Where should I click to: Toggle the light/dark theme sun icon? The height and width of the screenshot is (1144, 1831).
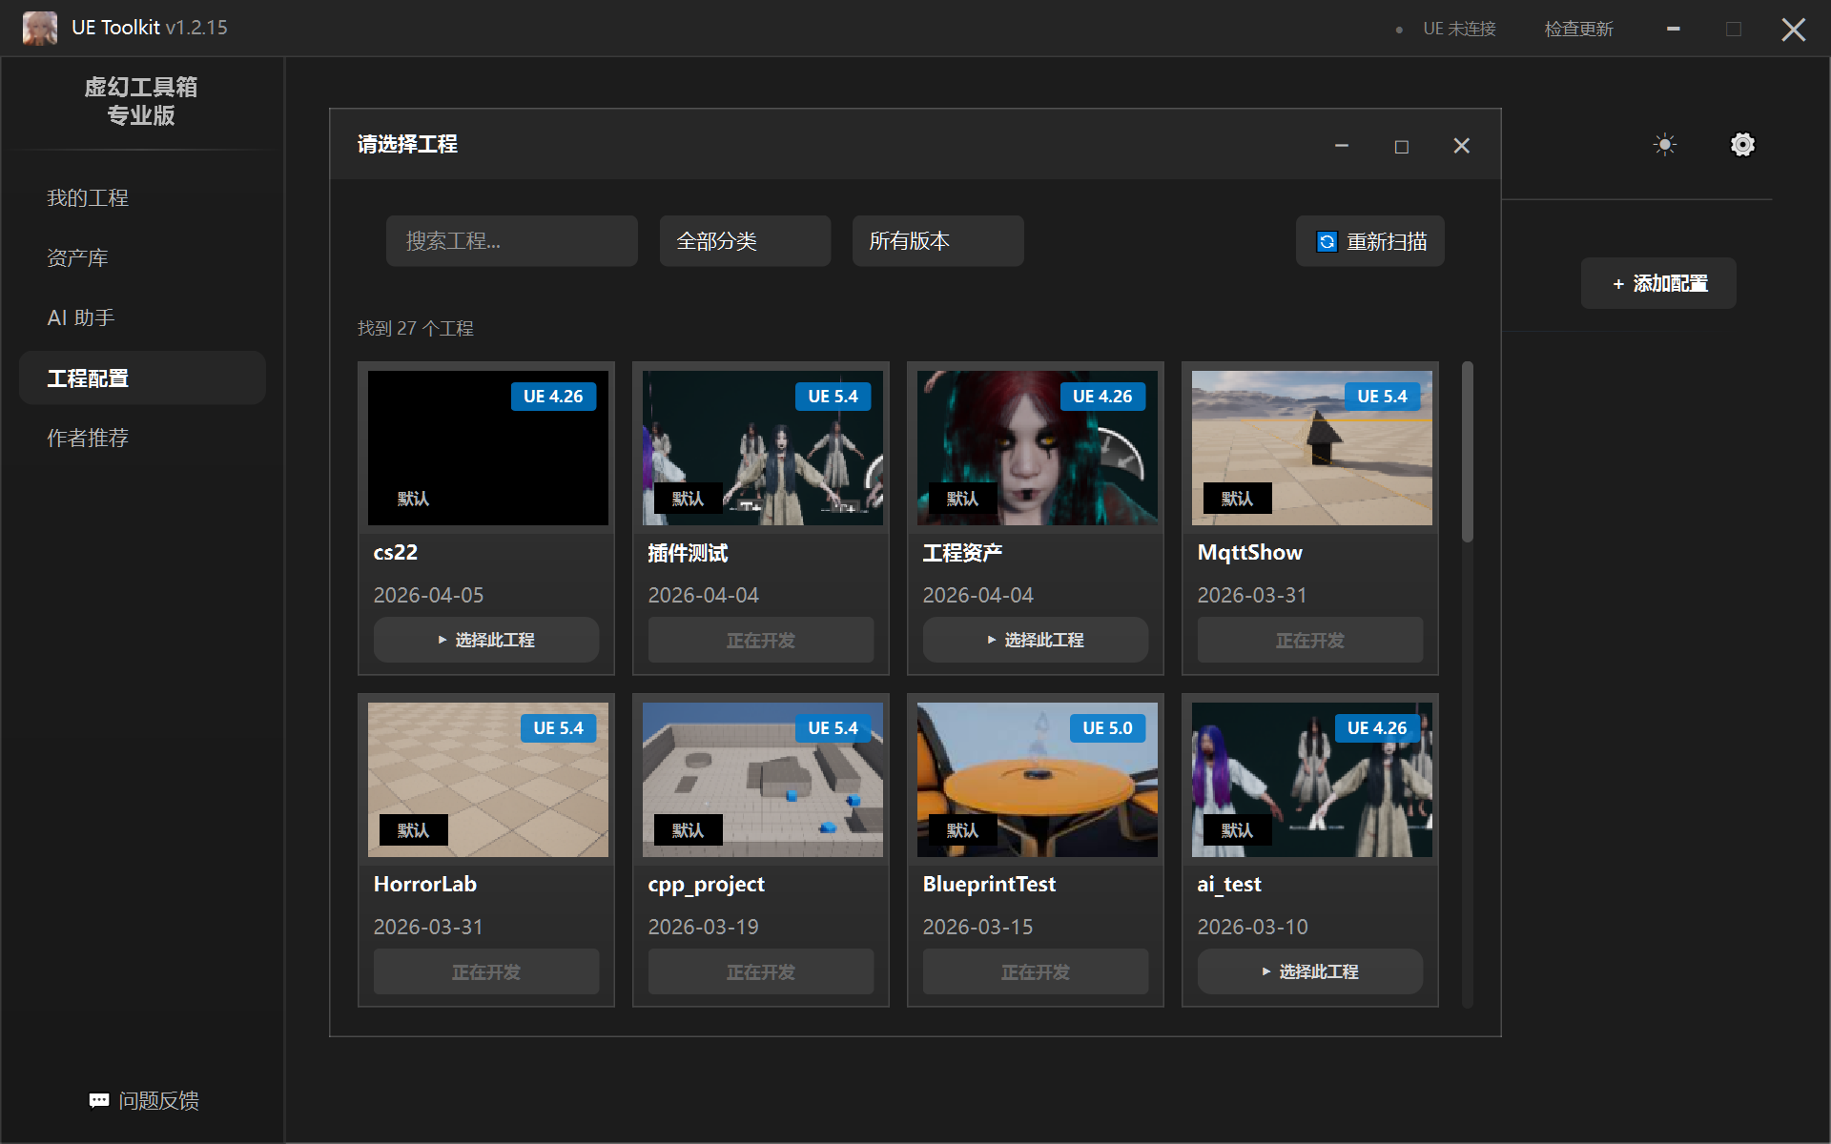(x=1665, y=145)
